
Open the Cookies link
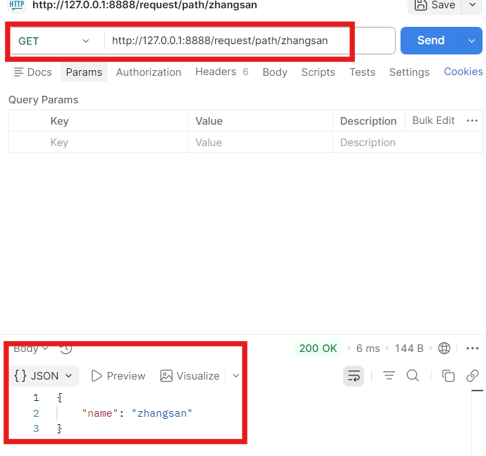[463, 72]
